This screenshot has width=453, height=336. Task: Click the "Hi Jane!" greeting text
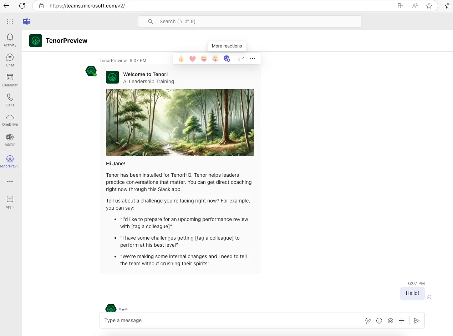(116, 164)
